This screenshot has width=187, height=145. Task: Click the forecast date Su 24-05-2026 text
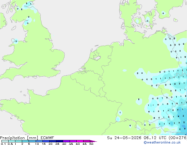coord(124,138)
